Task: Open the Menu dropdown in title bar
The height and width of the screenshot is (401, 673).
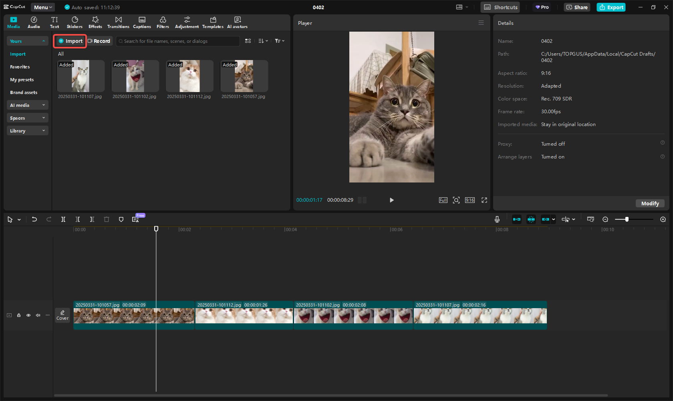Action: [43, 7]
